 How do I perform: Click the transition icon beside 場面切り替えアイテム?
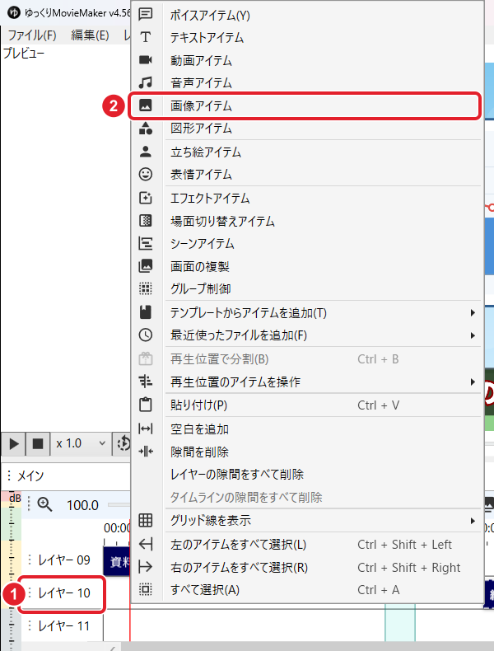pos(145,221)
